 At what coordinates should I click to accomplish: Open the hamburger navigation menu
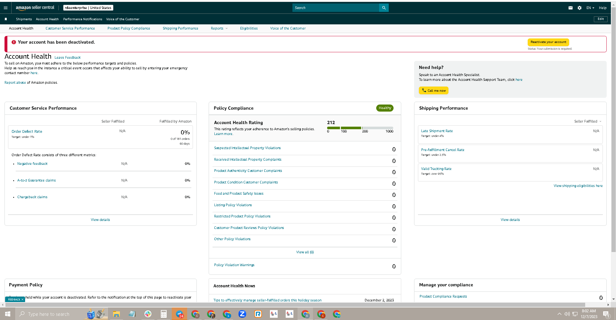5,8
